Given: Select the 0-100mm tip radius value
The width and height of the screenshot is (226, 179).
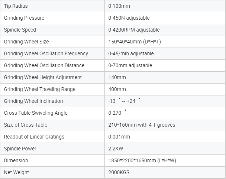Looking at the screenshot, I should click(119, 6).
